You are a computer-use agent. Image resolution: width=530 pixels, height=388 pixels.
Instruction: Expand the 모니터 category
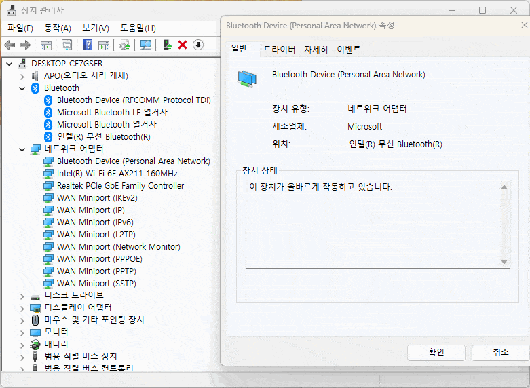pyautogui.click(x=22, y=332)
